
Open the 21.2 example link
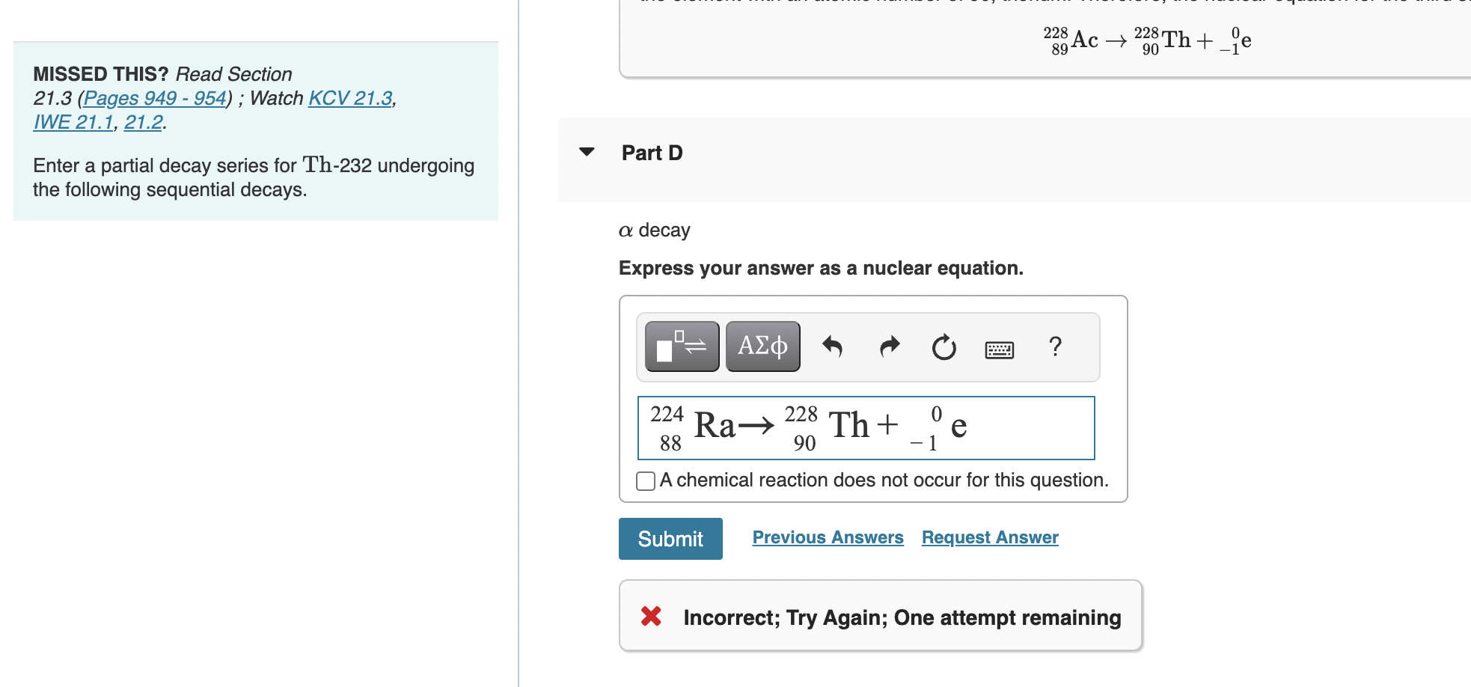pyautogui.click(x=144, y=122)
